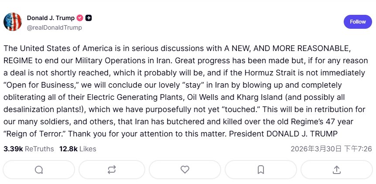Open the Donald J. Trump display name
The width and height of the screenshot is (376, 184).
click(51, 18)
